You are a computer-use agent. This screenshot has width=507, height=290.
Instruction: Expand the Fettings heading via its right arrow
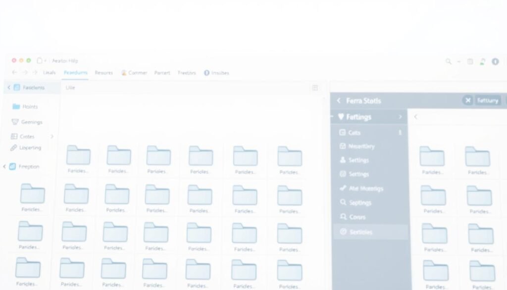(x=401, y=117)
